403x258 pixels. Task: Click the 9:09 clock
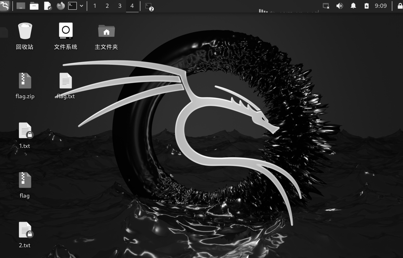point(381,6)
